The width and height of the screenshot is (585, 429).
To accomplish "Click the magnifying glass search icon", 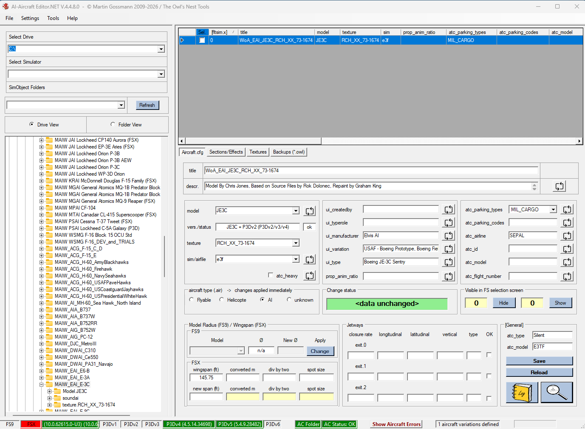I will tap(557, 393).
